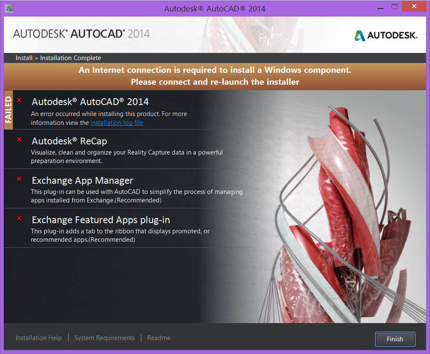Click the AUTODESK AUTOCAD 2014 header logo text

pyautogui.click(x=81, y=34)
